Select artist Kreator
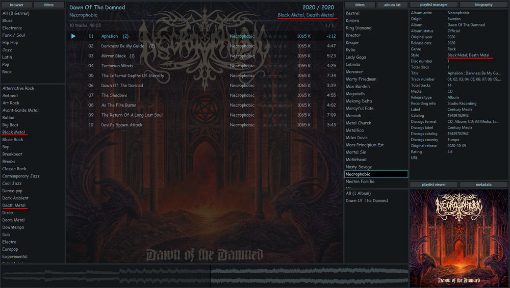This screenshot has height=288, width=510. click(x=353, y=35)
